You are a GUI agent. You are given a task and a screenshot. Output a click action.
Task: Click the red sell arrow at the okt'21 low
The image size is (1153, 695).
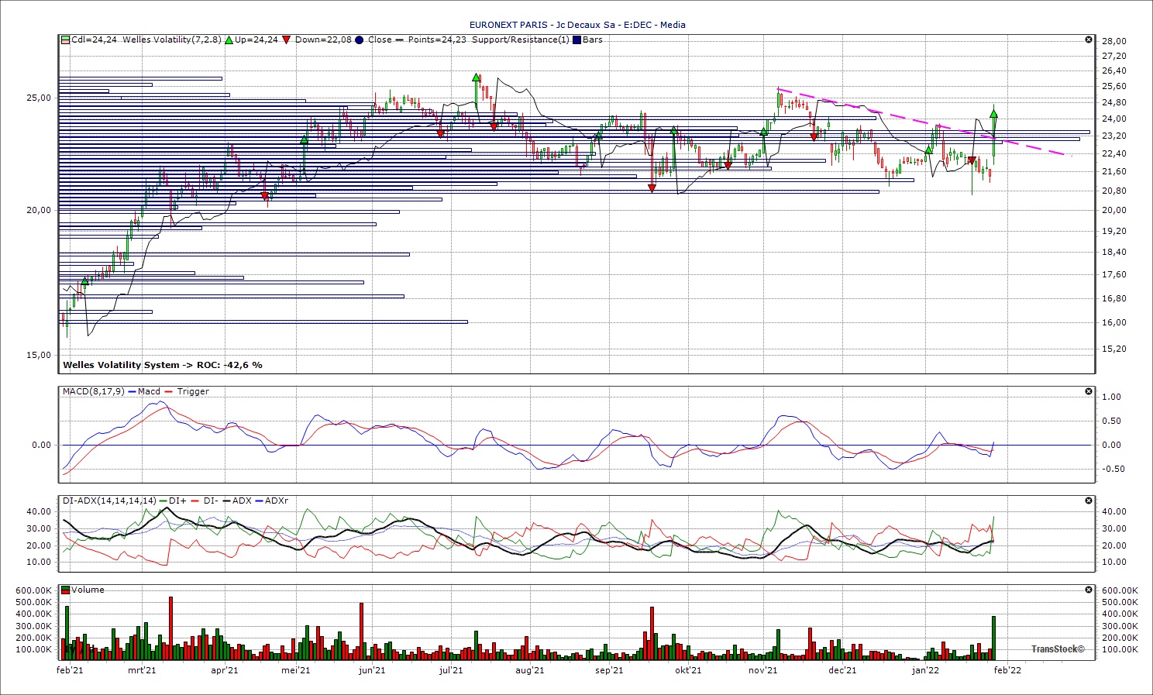tap(652, 188)
